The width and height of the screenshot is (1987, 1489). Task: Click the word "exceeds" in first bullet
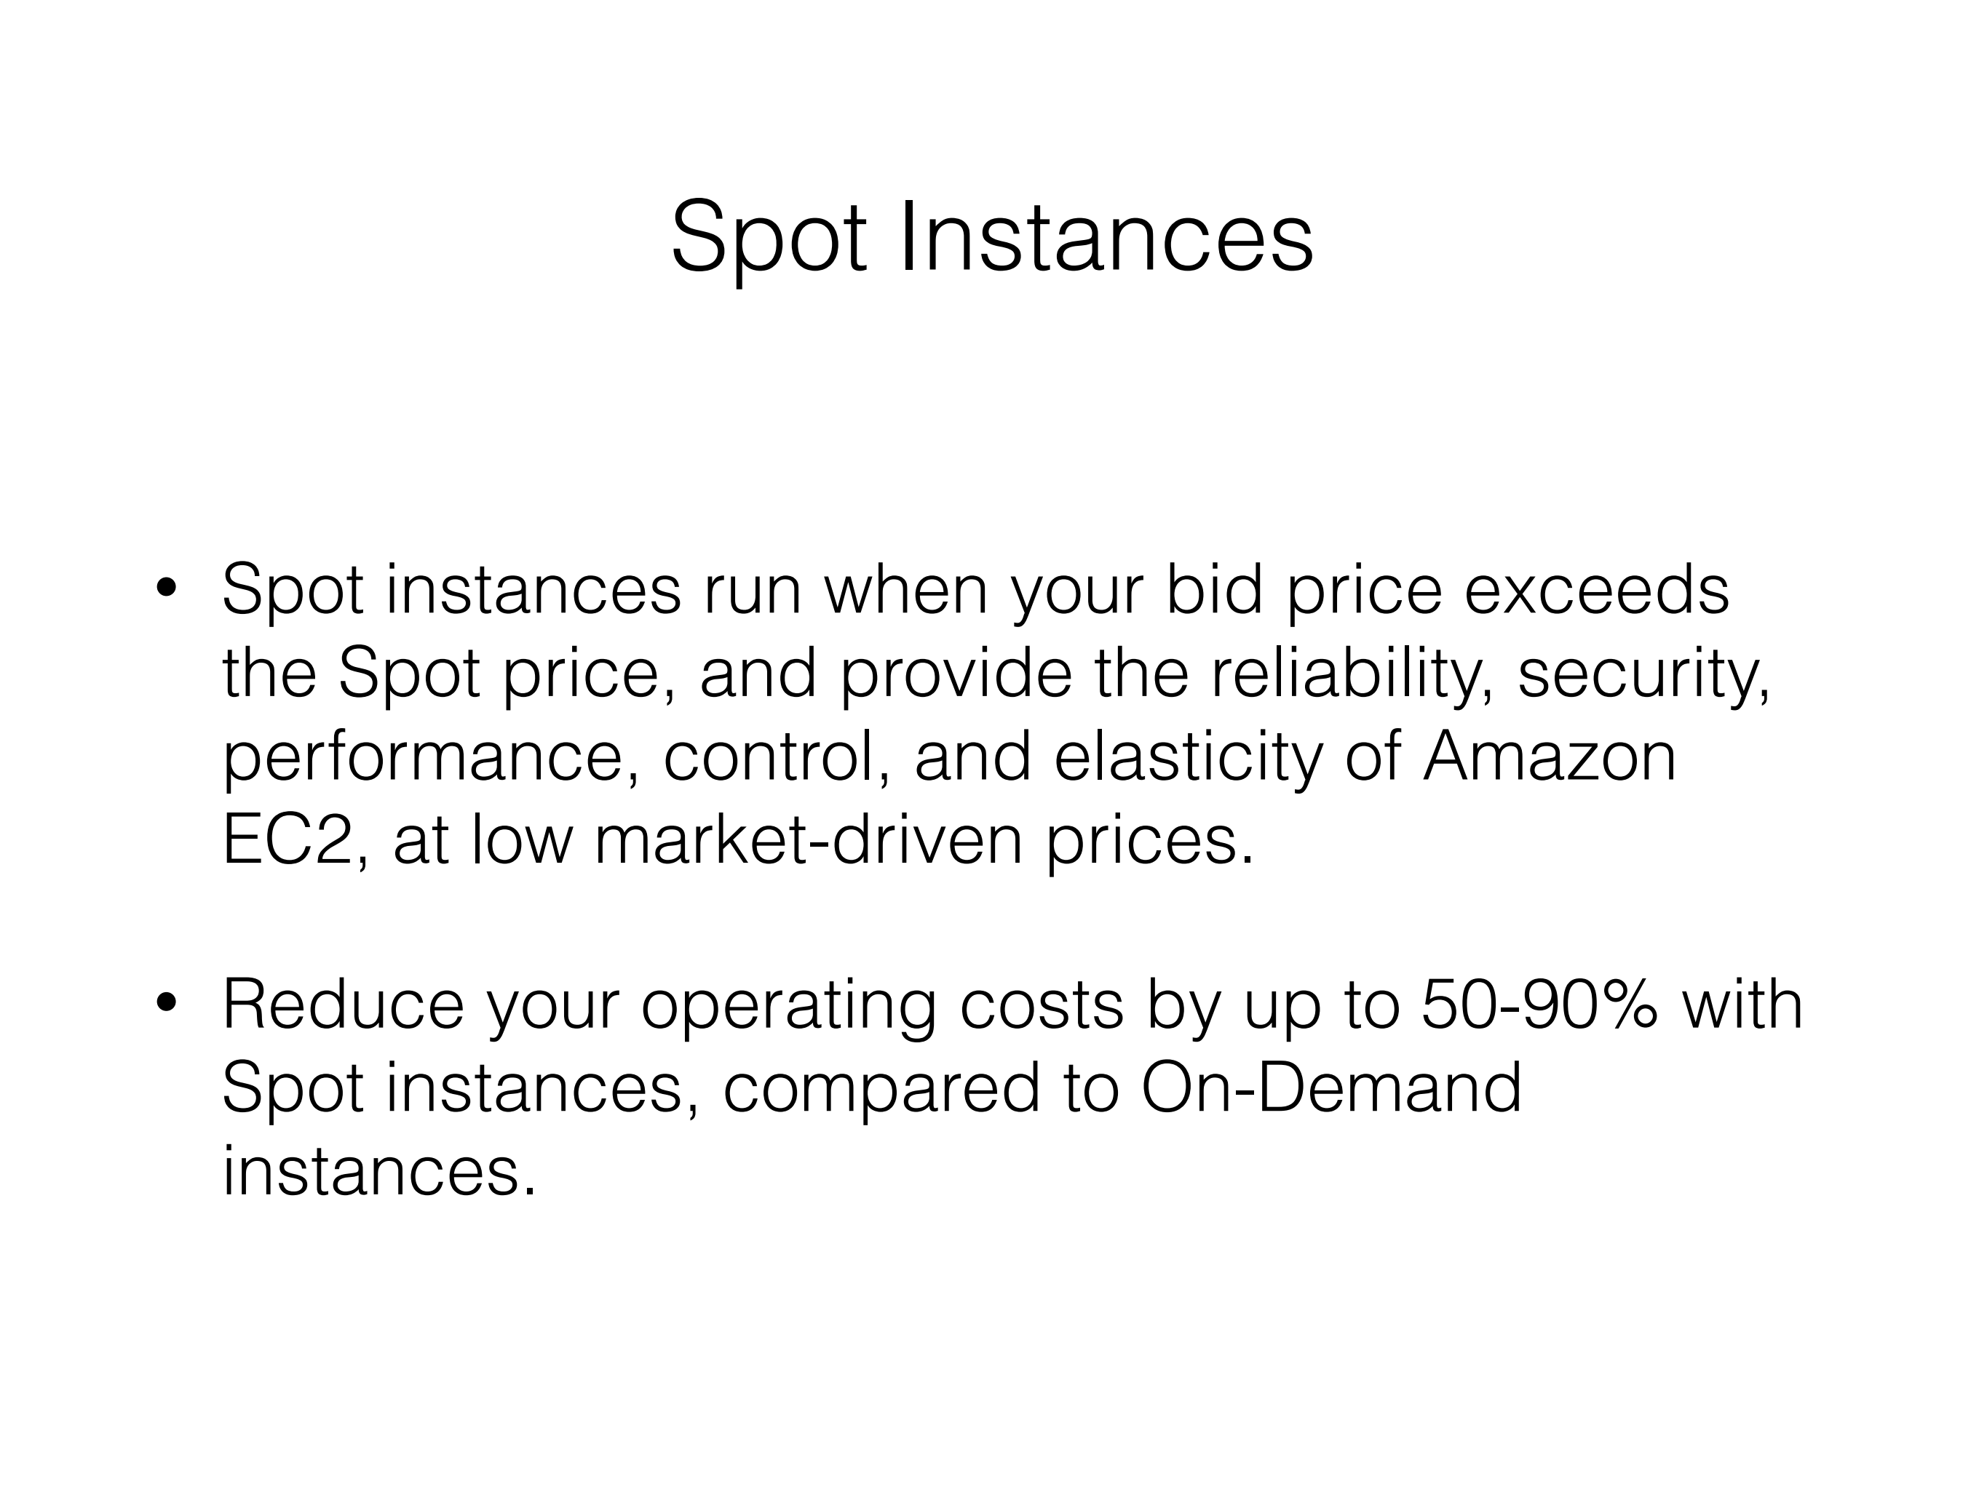(1596, 591)
